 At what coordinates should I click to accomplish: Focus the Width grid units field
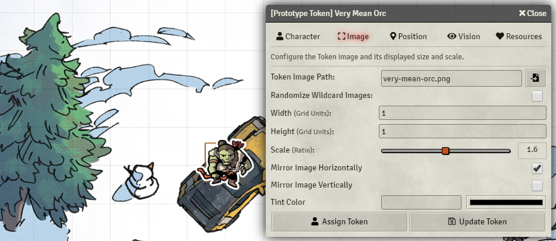[x=463, y=113]
